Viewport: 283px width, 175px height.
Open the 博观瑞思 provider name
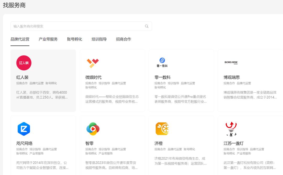click(x=232, y=77)
